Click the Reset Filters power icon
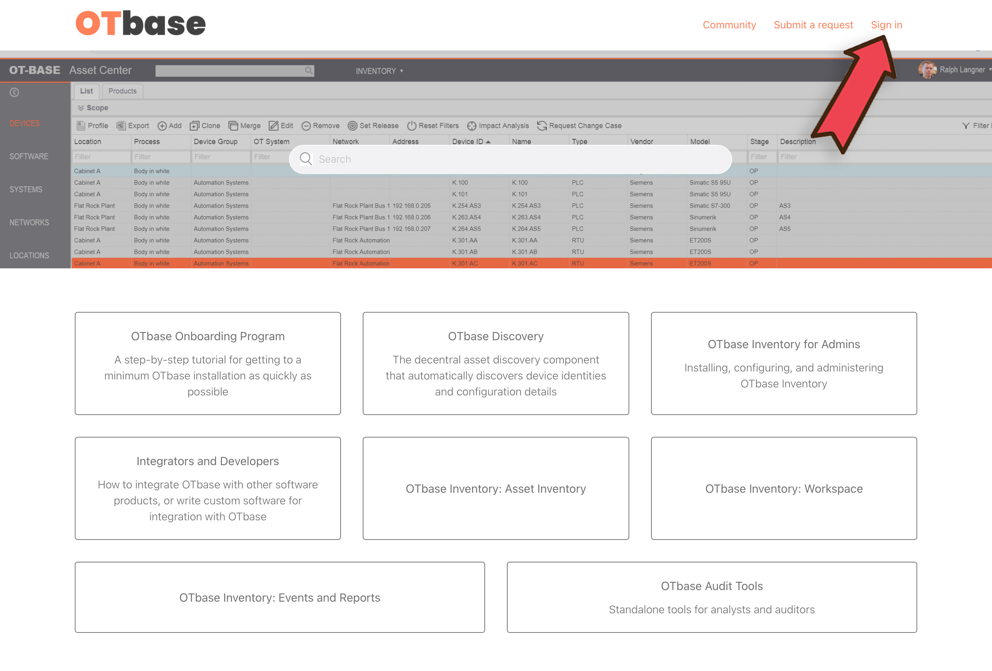 click(x=411, y=126)
